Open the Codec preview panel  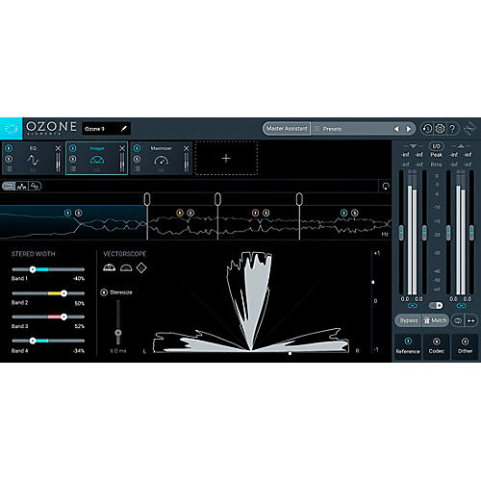click(x=437, y=345)
